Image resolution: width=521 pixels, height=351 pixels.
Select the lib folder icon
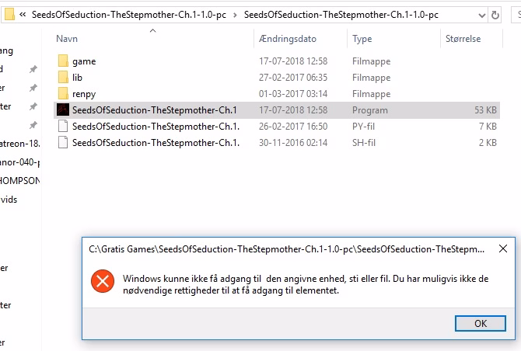[63, 78]
